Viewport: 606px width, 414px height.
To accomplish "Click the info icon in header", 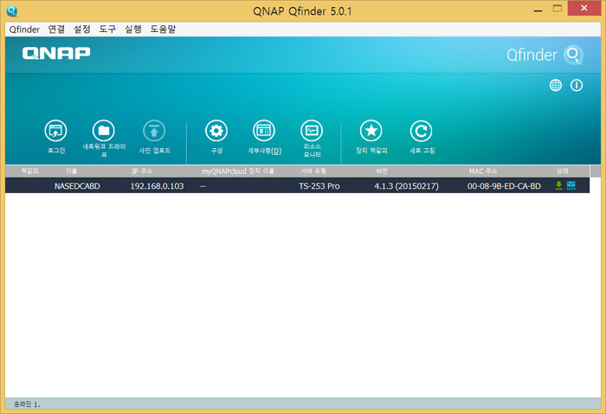I will click(x=577, y=86).
